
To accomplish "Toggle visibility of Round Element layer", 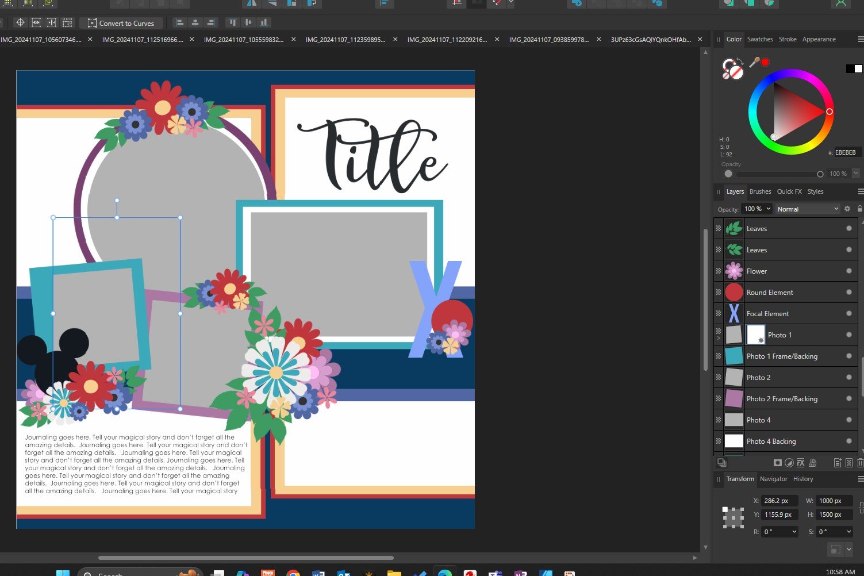I will pos(848,292).
